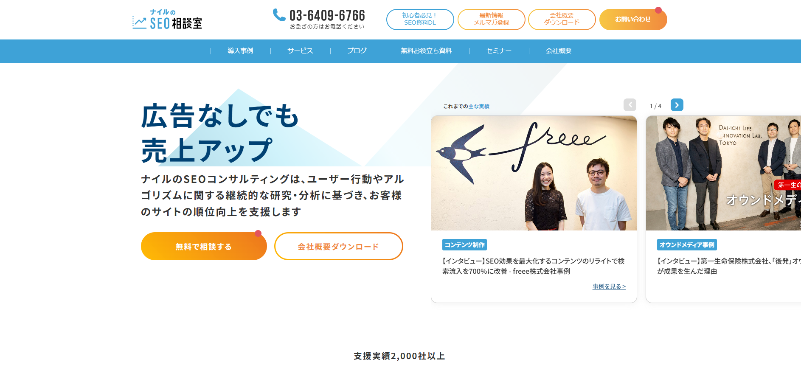Click the previous slide arrow button
The image size is (801, 382).
(x=630, y=105)
